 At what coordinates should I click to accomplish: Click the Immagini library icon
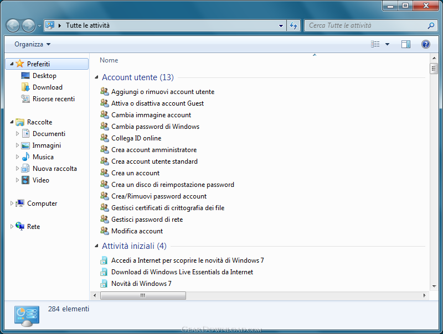click(25, 145)
